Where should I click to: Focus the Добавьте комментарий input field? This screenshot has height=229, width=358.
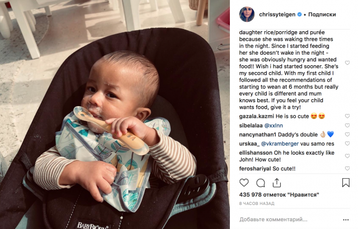(289, 220)
